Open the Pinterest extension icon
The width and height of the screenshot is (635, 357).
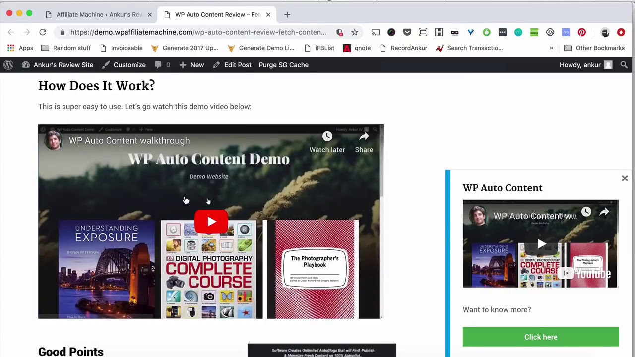pyautogui.click(x=582, y=32)
